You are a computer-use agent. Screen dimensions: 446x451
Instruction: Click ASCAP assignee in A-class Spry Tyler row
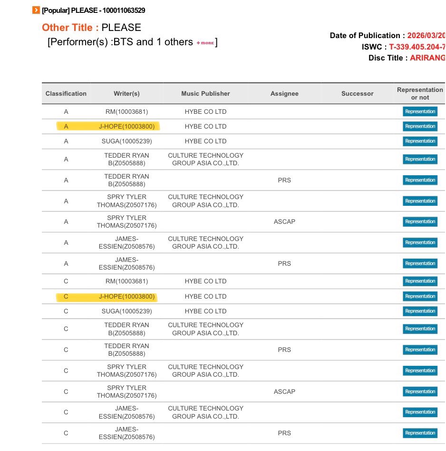(284, 222)
